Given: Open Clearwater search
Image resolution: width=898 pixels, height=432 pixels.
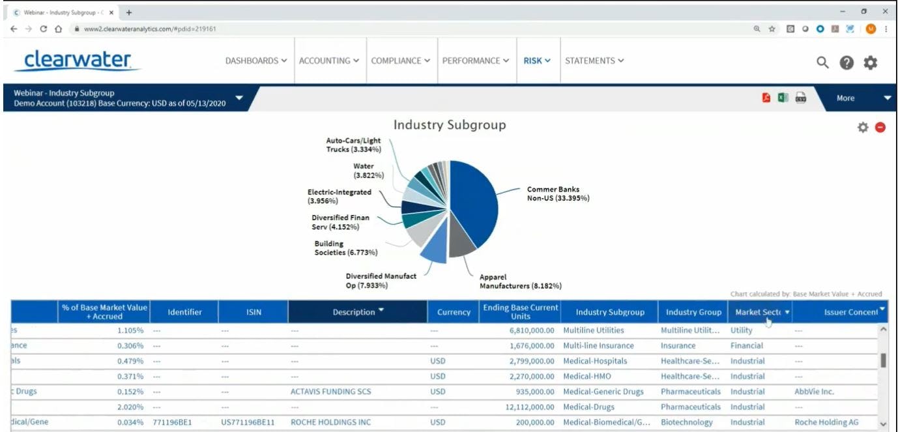Looking at the screenshot, I should 822,63.
